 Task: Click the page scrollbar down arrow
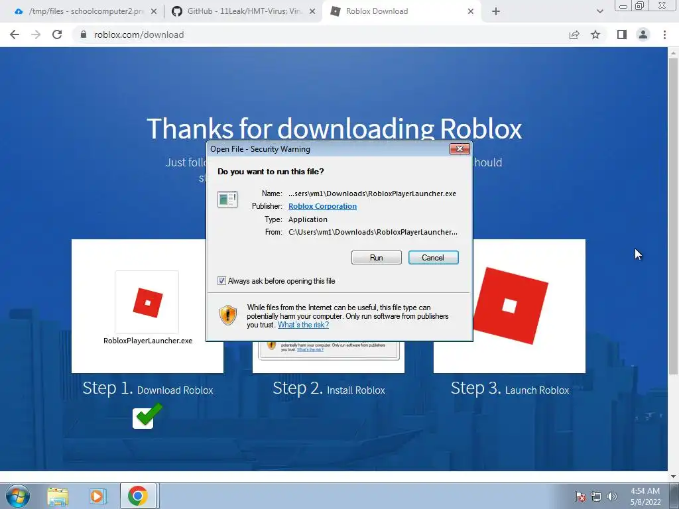click(x=673, y=477)
